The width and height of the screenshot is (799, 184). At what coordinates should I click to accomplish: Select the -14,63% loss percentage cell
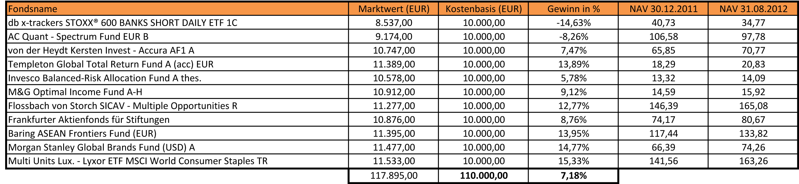573,23
